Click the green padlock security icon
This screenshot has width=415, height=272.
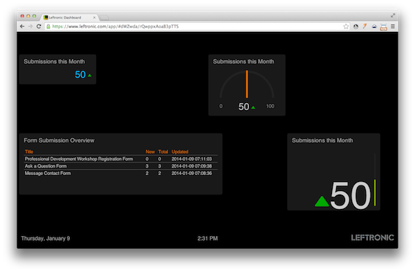48,26
